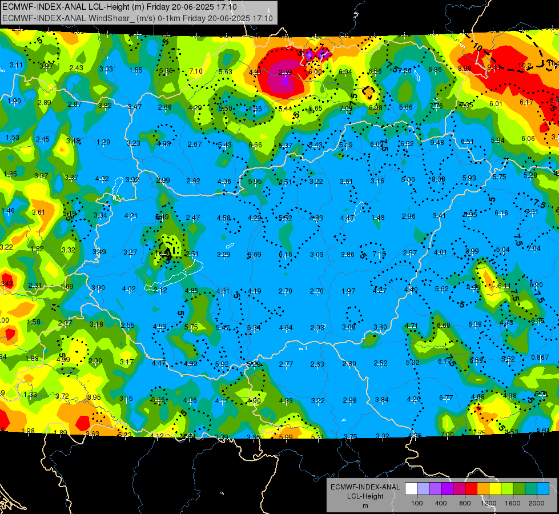
Task: Click the wind shear value '6.68'
Action: (x=444, y=326)
